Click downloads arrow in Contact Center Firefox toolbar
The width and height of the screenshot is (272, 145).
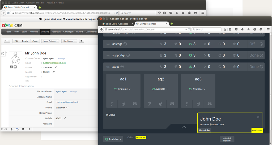(242, 29)
